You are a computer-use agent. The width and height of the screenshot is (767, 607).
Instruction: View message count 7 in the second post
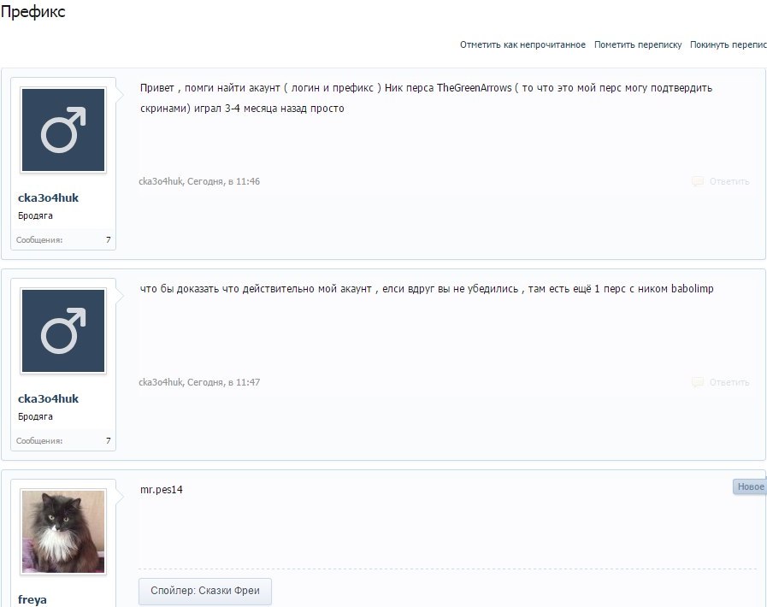[x=108, y=441]
